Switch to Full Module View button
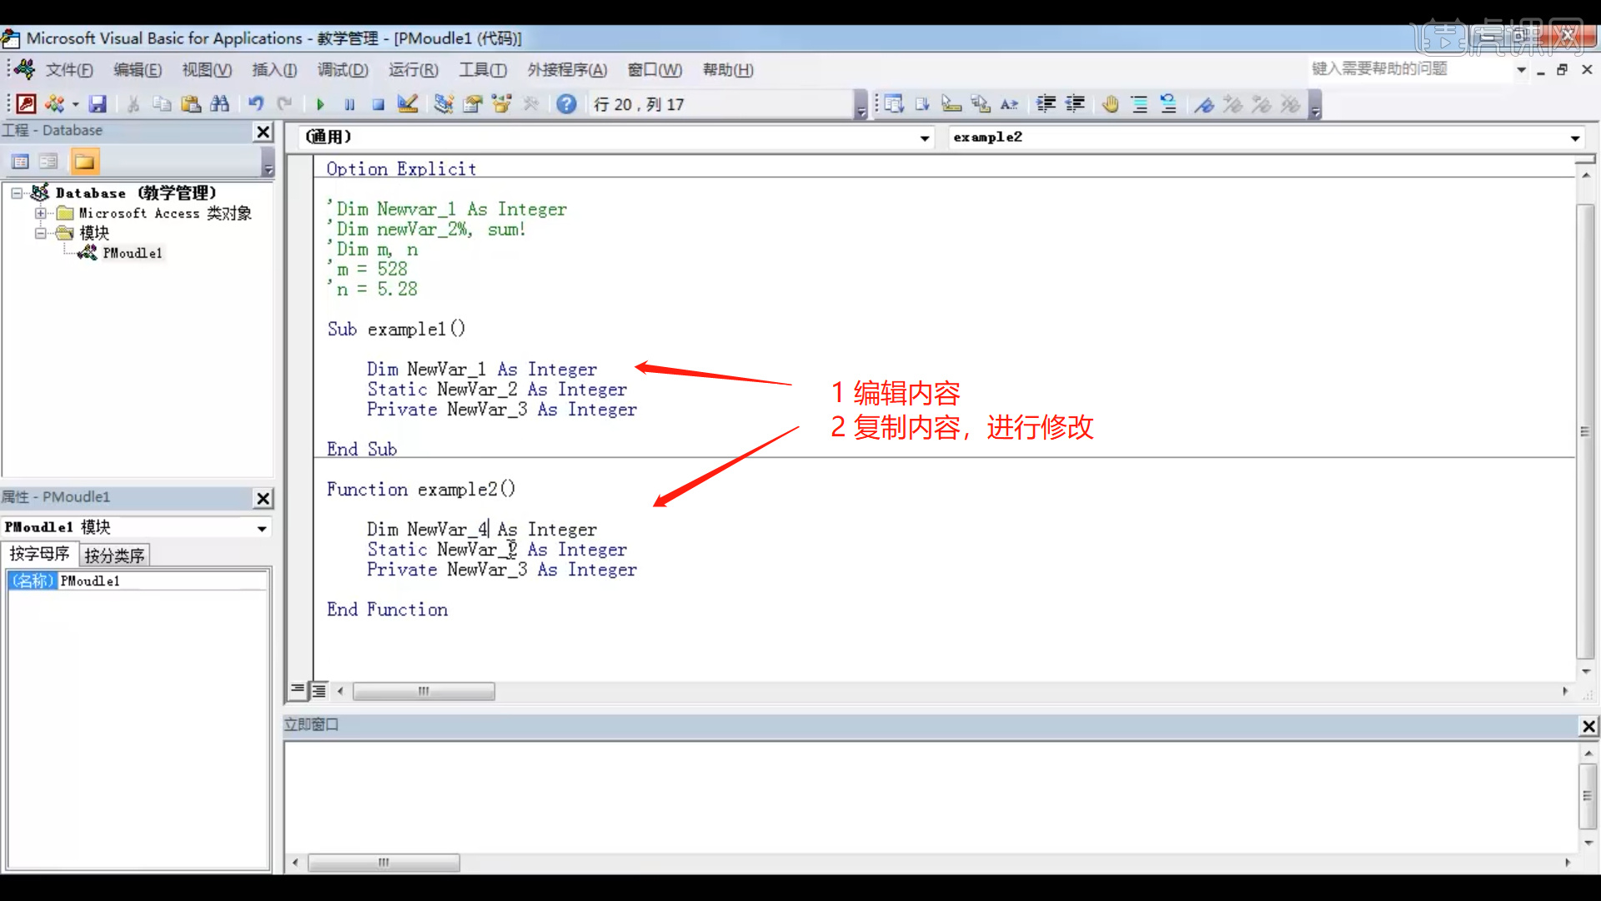Screen dimensions: 1601x901 pyautogui.click(x=319, y=691)
